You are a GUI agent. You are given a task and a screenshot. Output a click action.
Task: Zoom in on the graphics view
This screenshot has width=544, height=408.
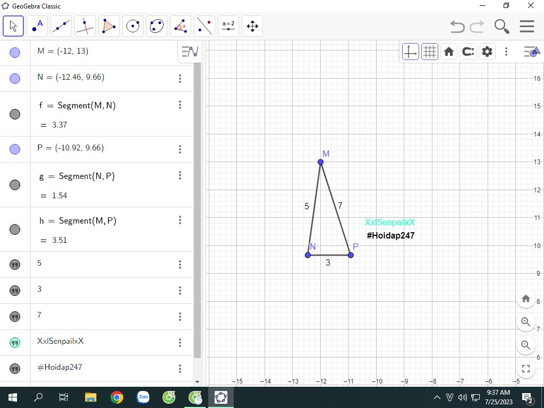525,322
